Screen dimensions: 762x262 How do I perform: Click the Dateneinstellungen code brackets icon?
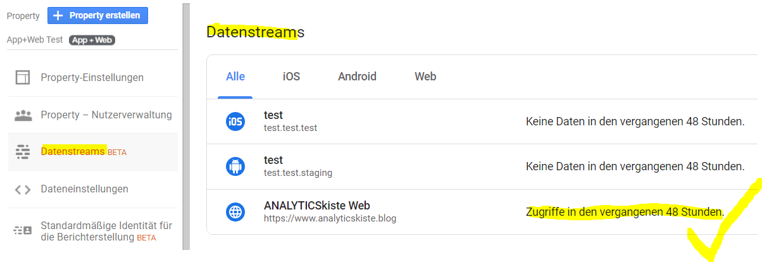(23, 189)
